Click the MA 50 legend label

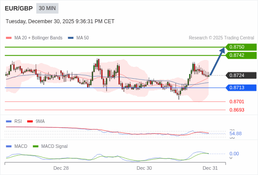pyautogui.click(x=83, y=38)
